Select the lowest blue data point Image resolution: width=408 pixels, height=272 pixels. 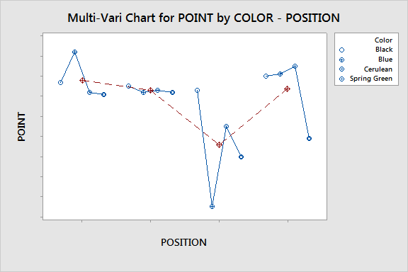(x=212, y=207)
